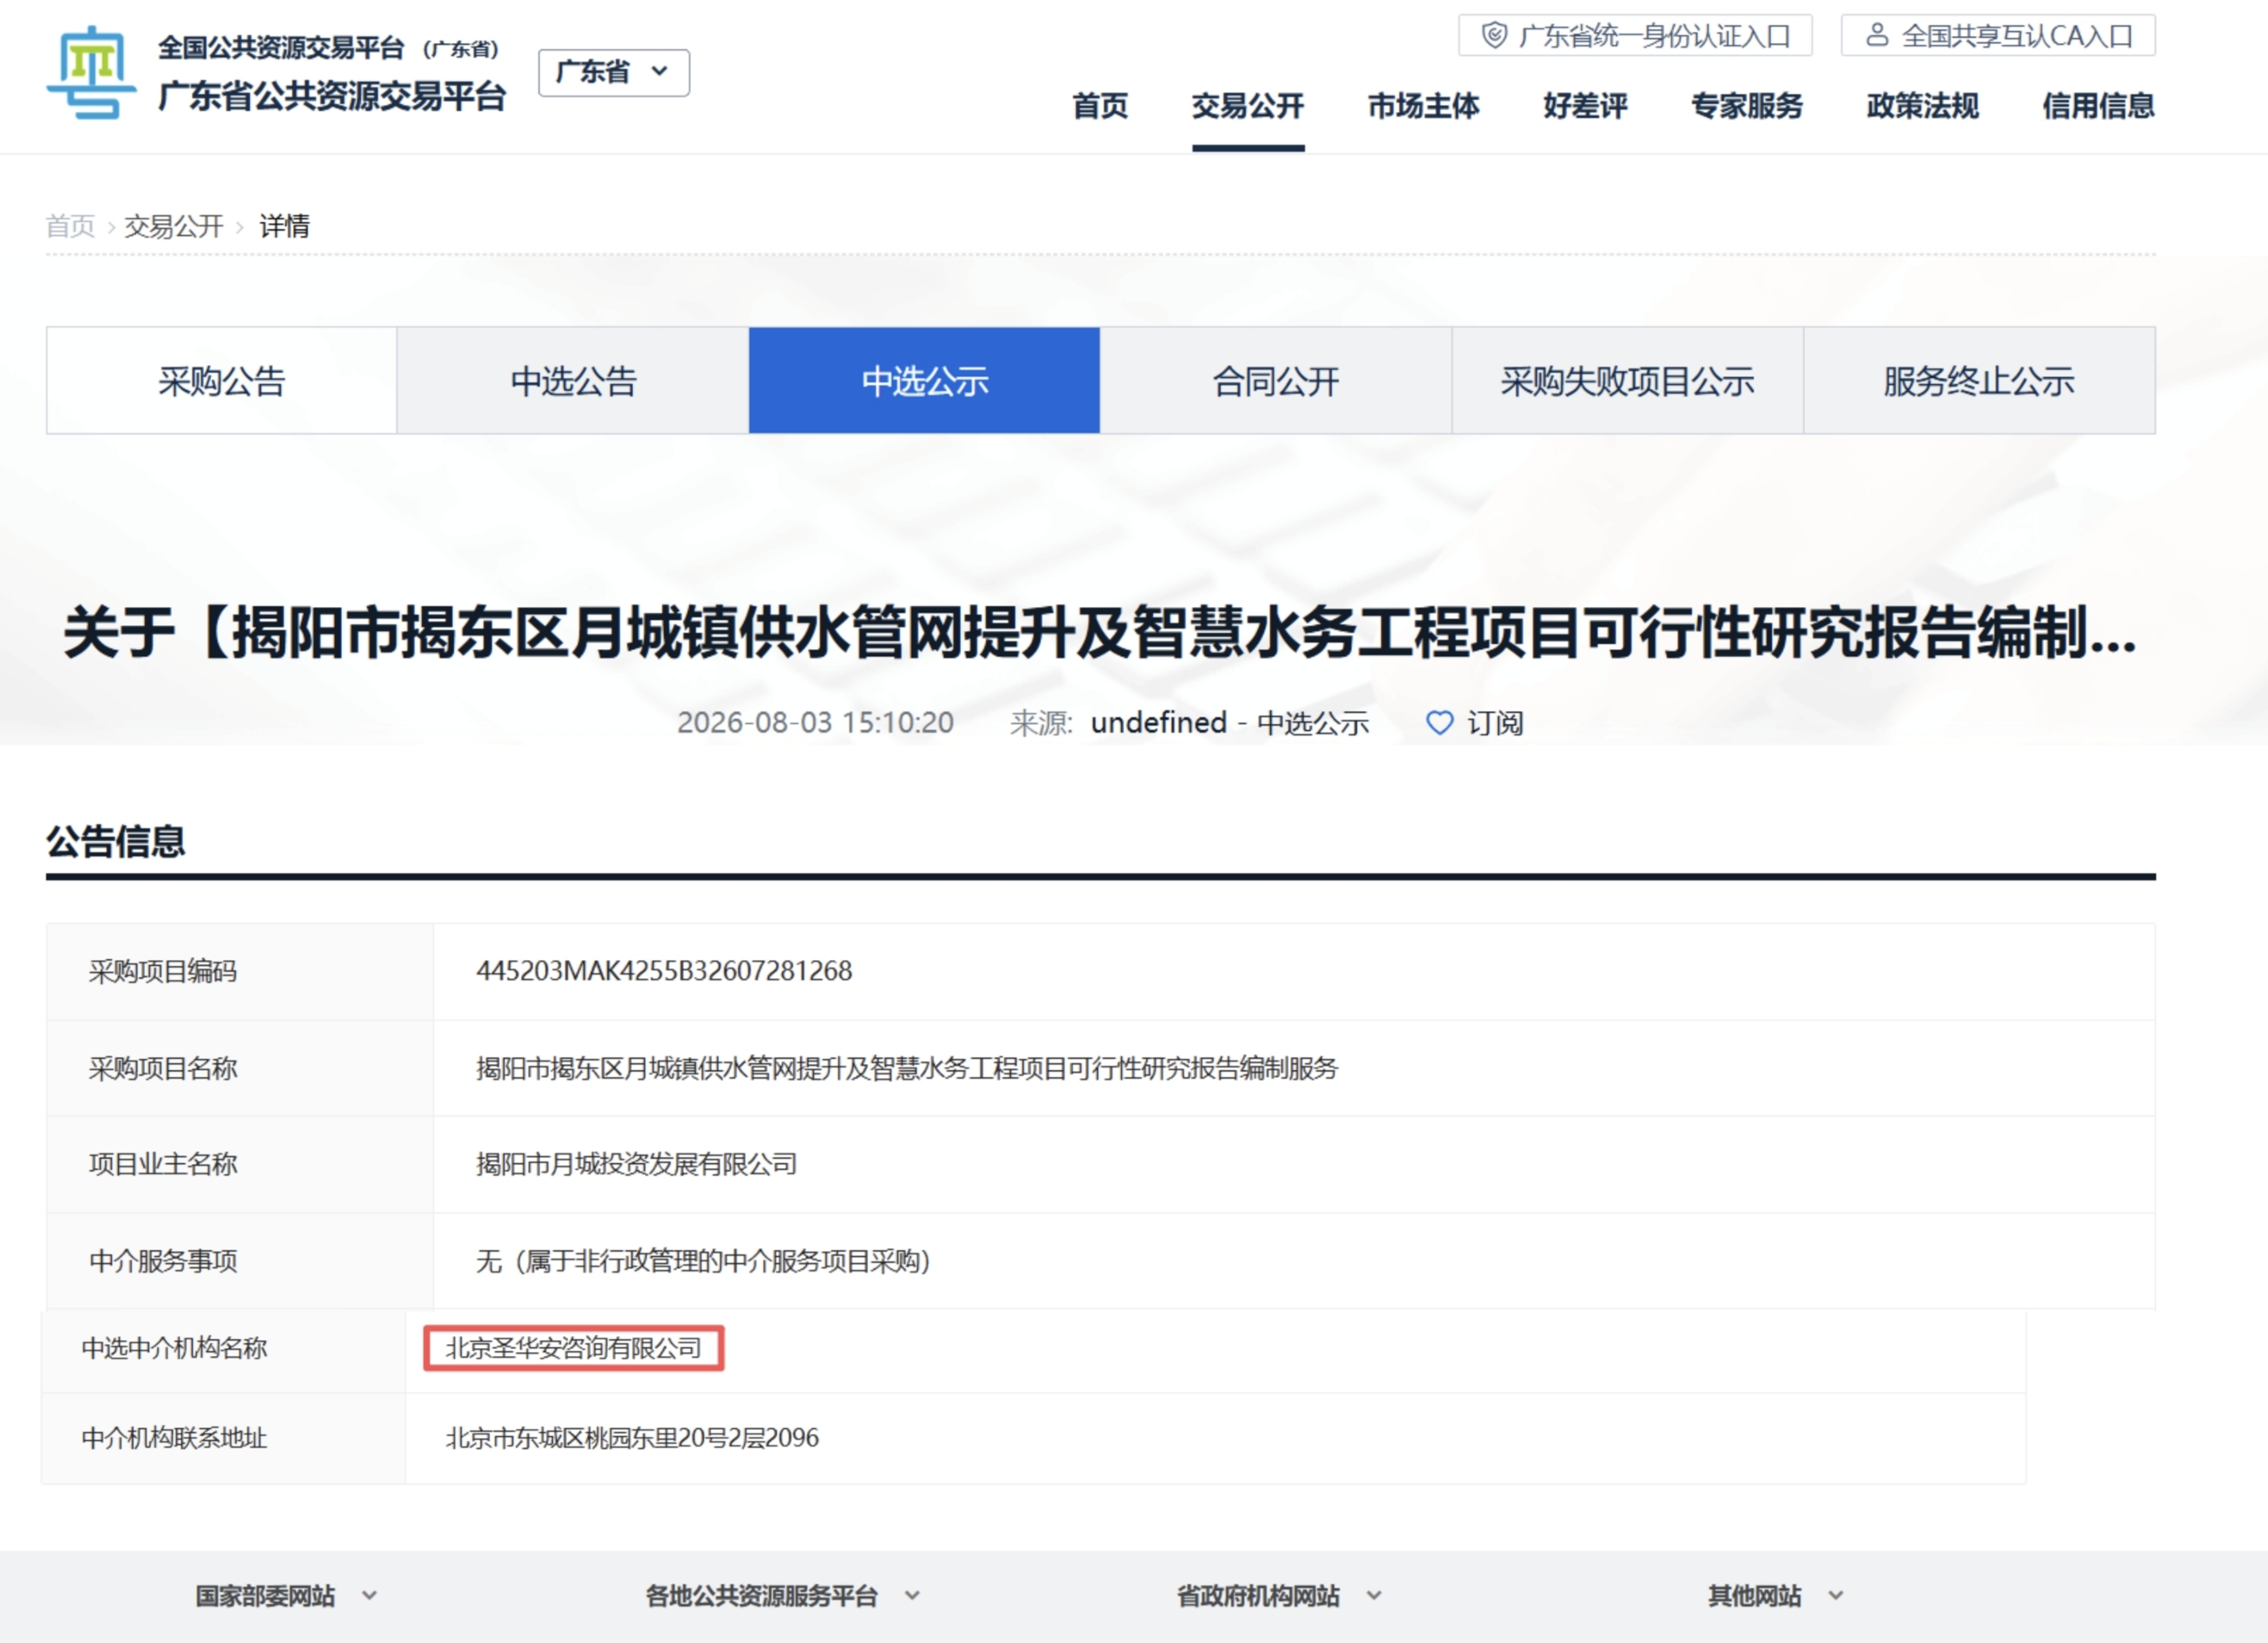The width and height of the screenshot is (2268, 1643).
Task: Switch to the 中选公告 tab
Action: 573,380
